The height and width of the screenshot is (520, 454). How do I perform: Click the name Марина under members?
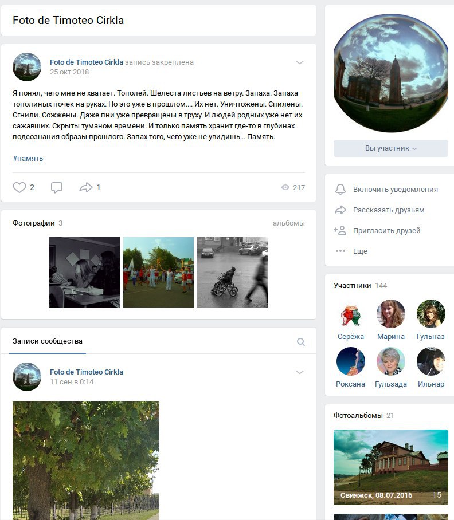point(390,337)
